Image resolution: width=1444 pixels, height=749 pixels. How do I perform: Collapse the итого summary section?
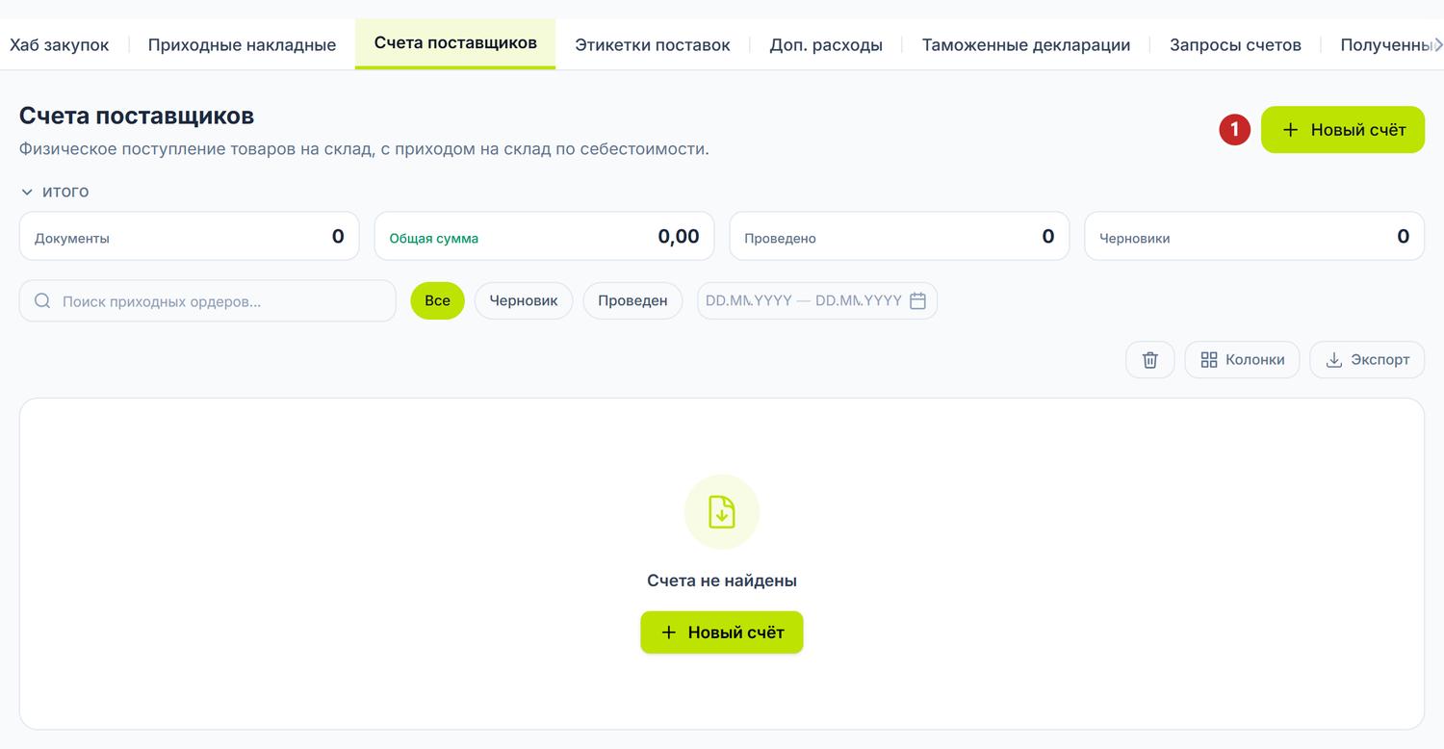tap(55, 192)
